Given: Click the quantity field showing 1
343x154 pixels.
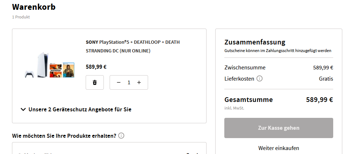Looking at the screenshot, I should [129, 82].
